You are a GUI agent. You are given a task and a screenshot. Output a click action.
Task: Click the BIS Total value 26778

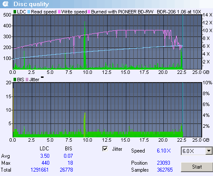tap(66, 170)
